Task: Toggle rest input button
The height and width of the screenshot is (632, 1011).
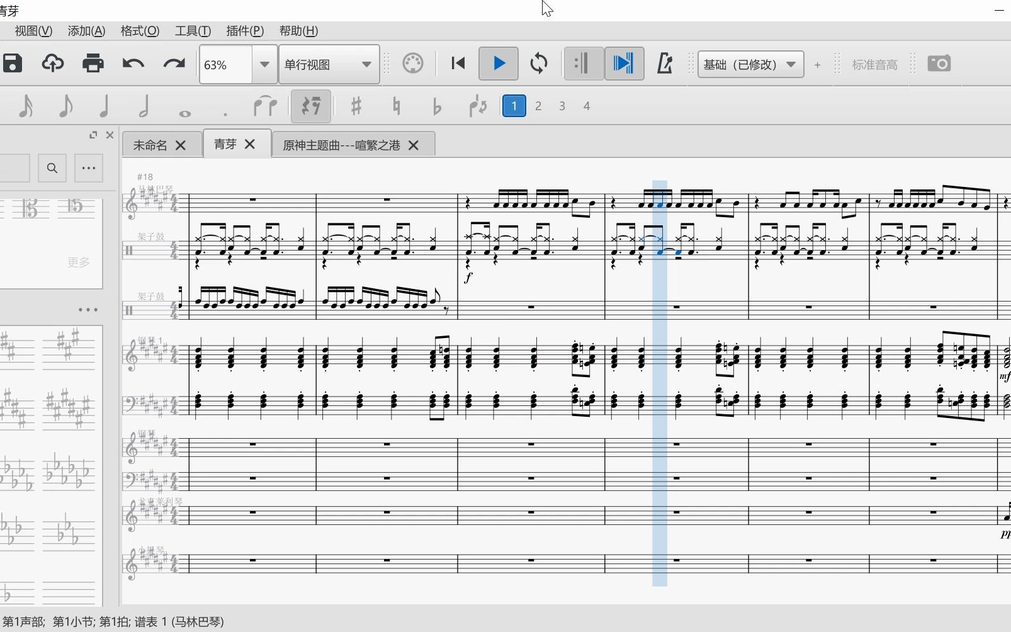Action: click(x=311, y=106)
